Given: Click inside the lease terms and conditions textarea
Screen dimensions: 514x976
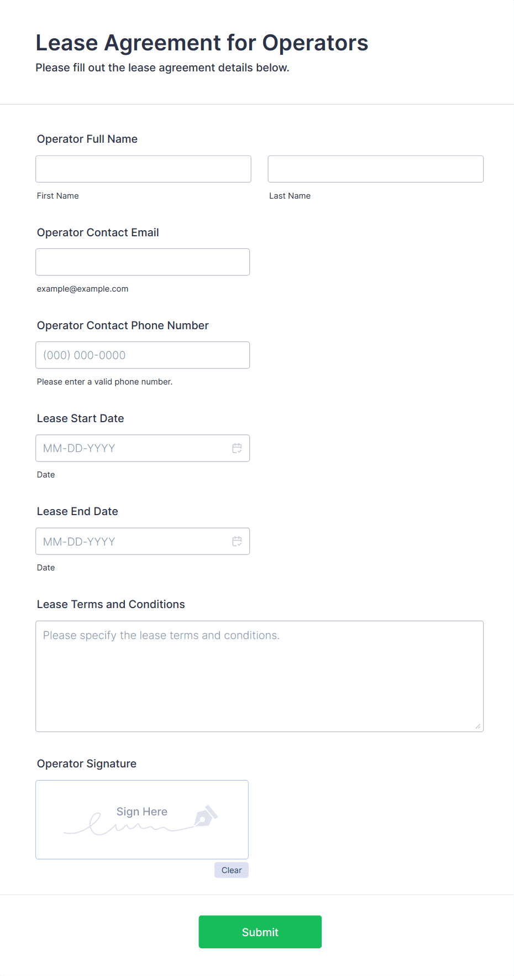Looking at the screenshot, I should 259,676.
